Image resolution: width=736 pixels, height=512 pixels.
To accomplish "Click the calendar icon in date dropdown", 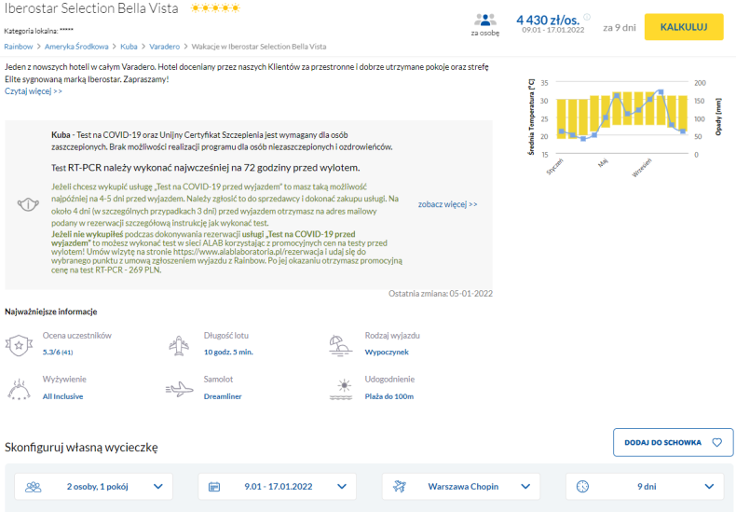I will 214,487.
